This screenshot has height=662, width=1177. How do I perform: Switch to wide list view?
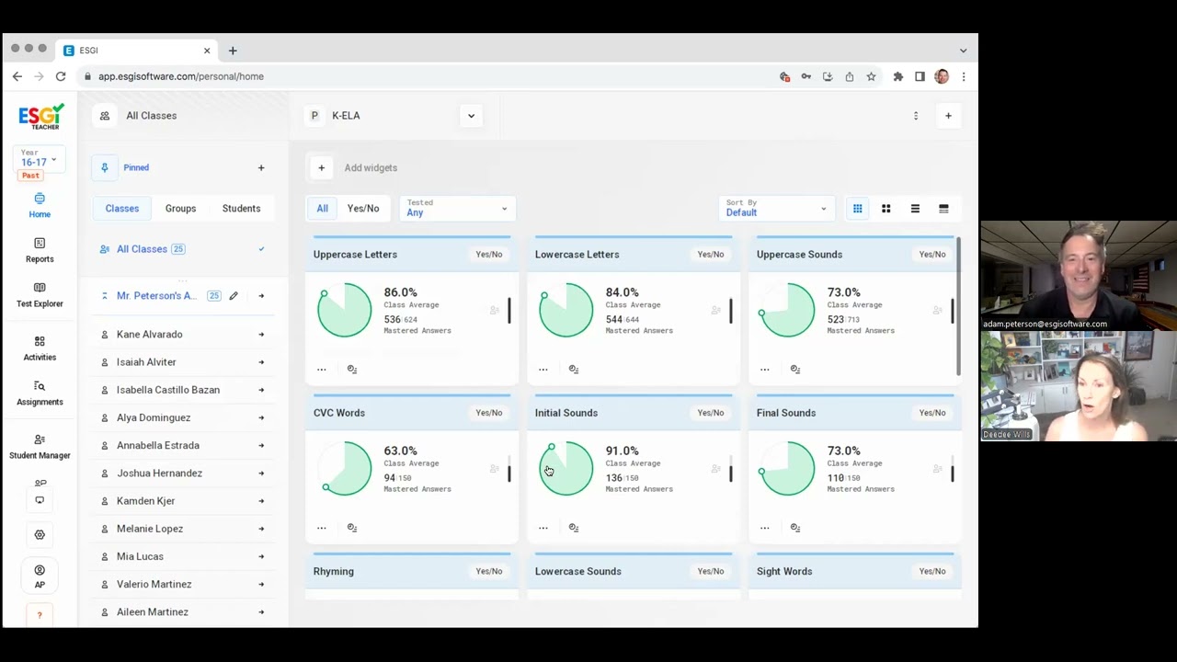pos(943,209)
